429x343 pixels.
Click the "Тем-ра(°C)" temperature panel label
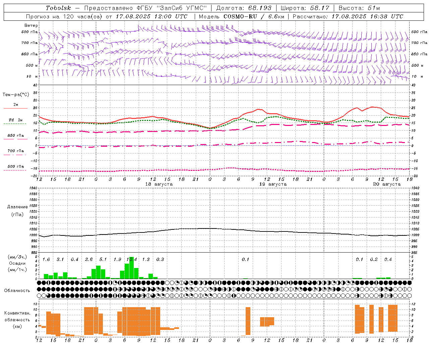[x=16, y=95]
